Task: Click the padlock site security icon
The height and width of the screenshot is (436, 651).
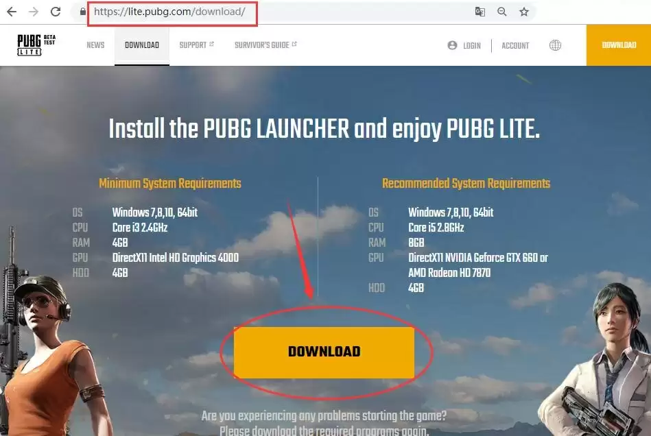Action: tap(83, 12)
